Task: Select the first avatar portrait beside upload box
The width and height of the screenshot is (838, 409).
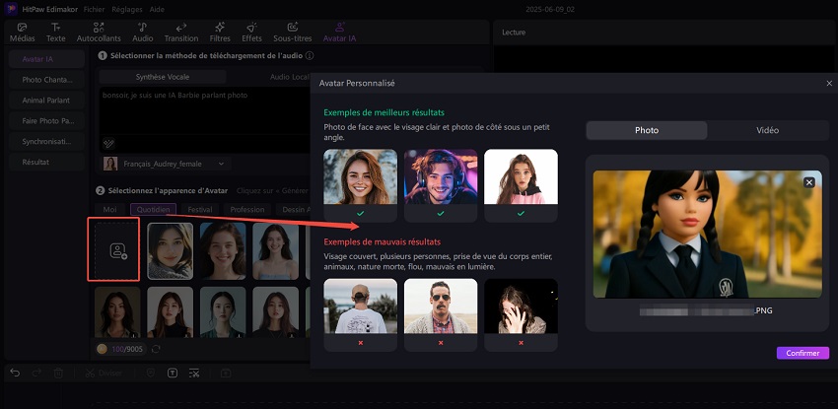Action: coord(170,251)
